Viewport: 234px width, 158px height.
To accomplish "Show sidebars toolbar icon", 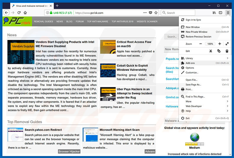I will point(220,13).
